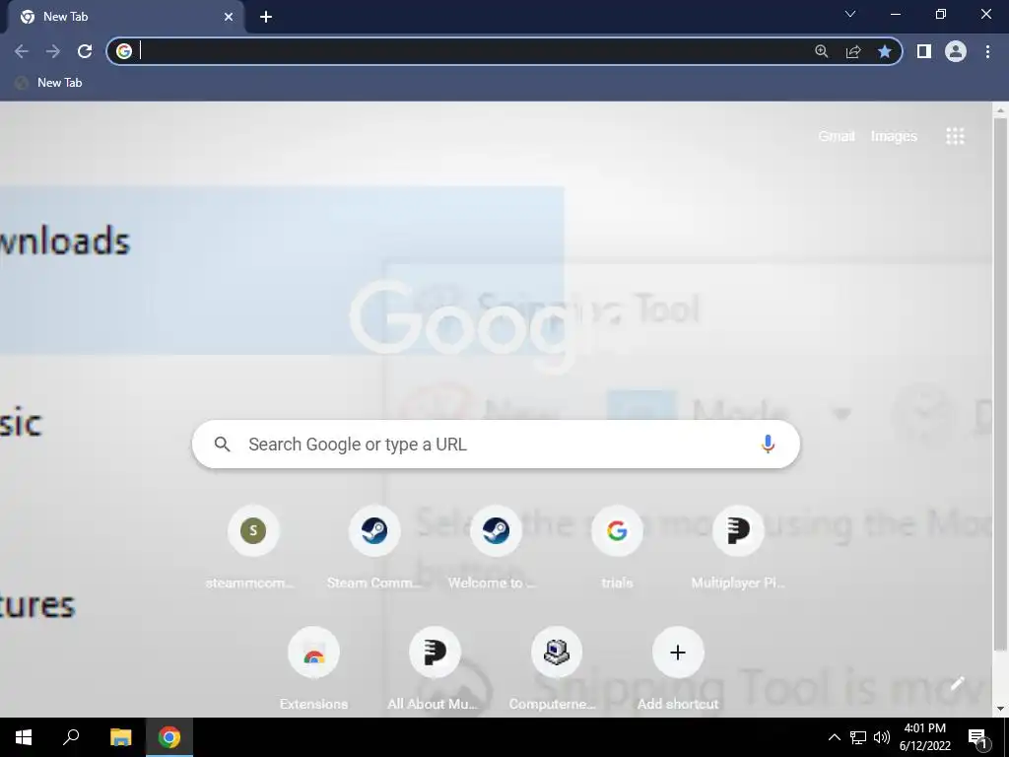The image size is (1009, 757).
Task: Click the share page icon
Action: pos(853,51)
